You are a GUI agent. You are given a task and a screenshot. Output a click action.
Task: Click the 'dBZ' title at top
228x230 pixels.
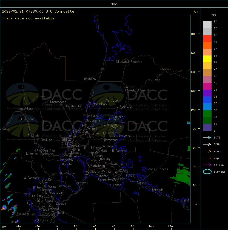tap(114, 4)
